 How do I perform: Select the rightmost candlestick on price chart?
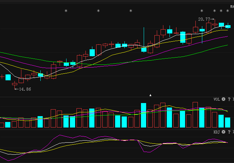click(228, 26)
